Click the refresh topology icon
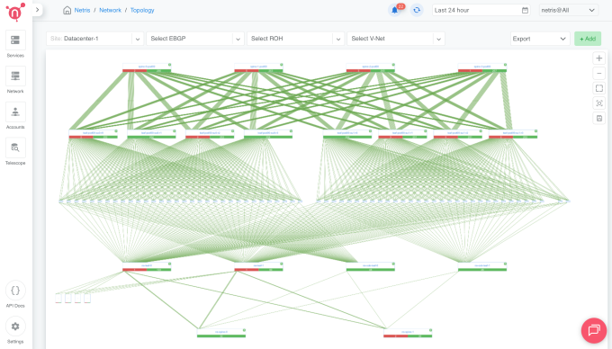 click(417, 10)
